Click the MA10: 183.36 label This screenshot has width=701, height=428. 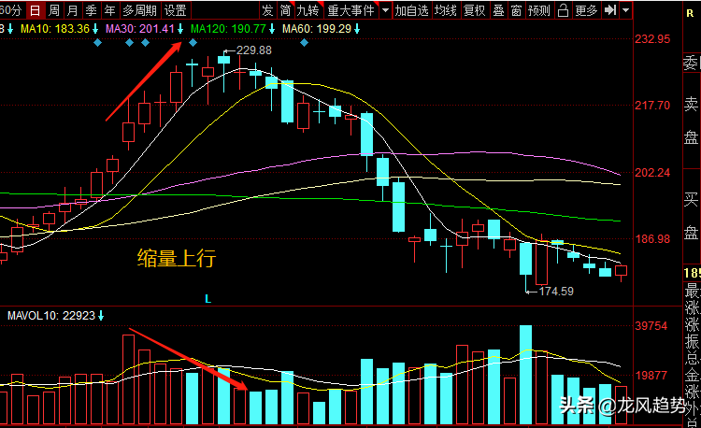tap(55, 29)
